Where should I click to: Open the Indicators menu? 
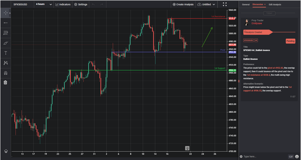(63, 4)
